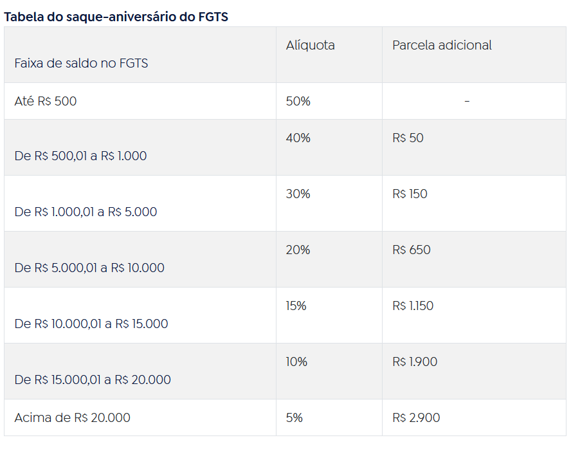Click the 20% alíquota value
Image resolution: width=580 pixels, height=449 pixels.
[298, 250]
